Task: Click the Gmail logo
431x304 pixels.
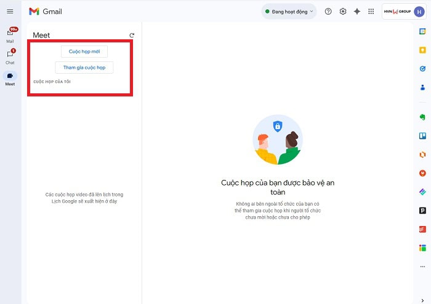Action: (46, 11)
